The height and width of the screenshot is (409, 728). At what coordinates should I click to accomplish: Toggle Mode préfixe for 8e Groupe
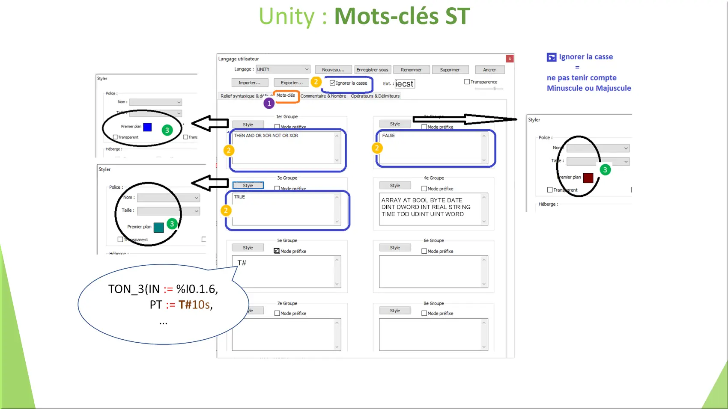[424, 313]
